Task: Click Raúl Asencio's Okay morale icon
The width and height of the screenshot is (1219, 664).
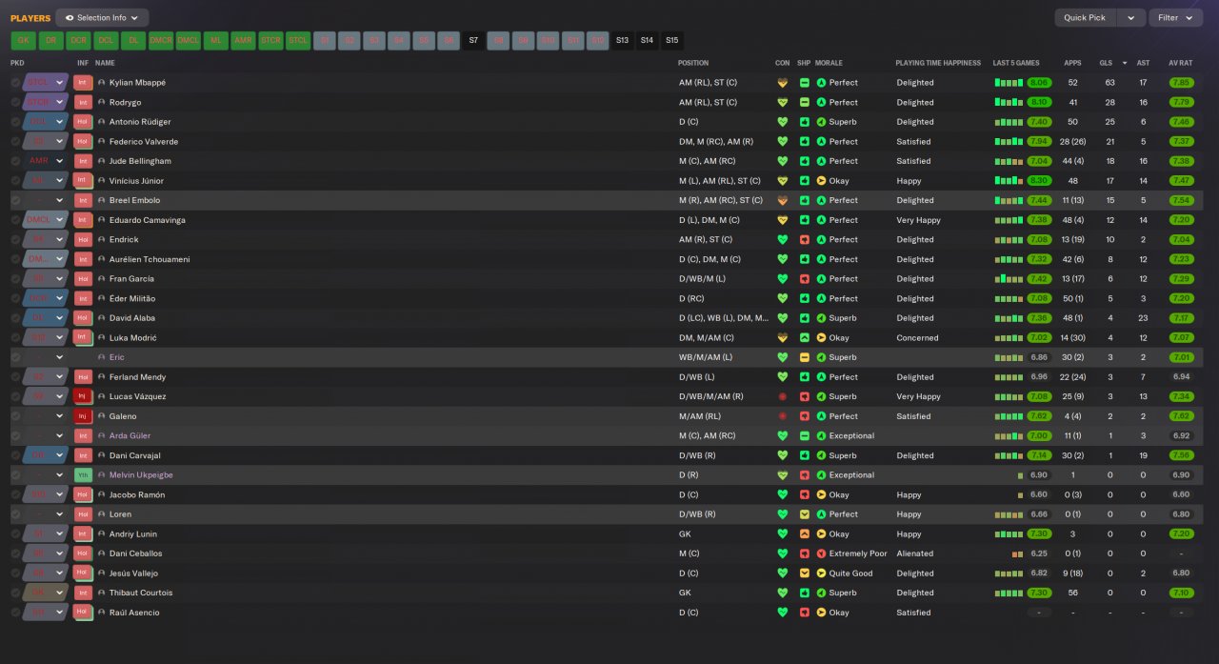Action: tap(821, 613)
